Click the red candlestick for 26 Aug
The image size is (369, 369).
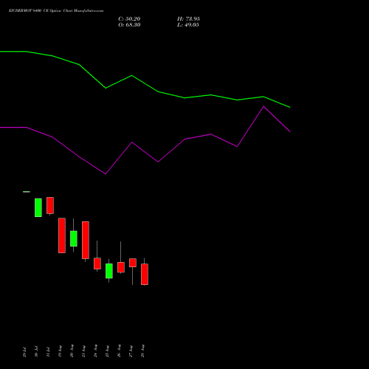click(121, 267)
